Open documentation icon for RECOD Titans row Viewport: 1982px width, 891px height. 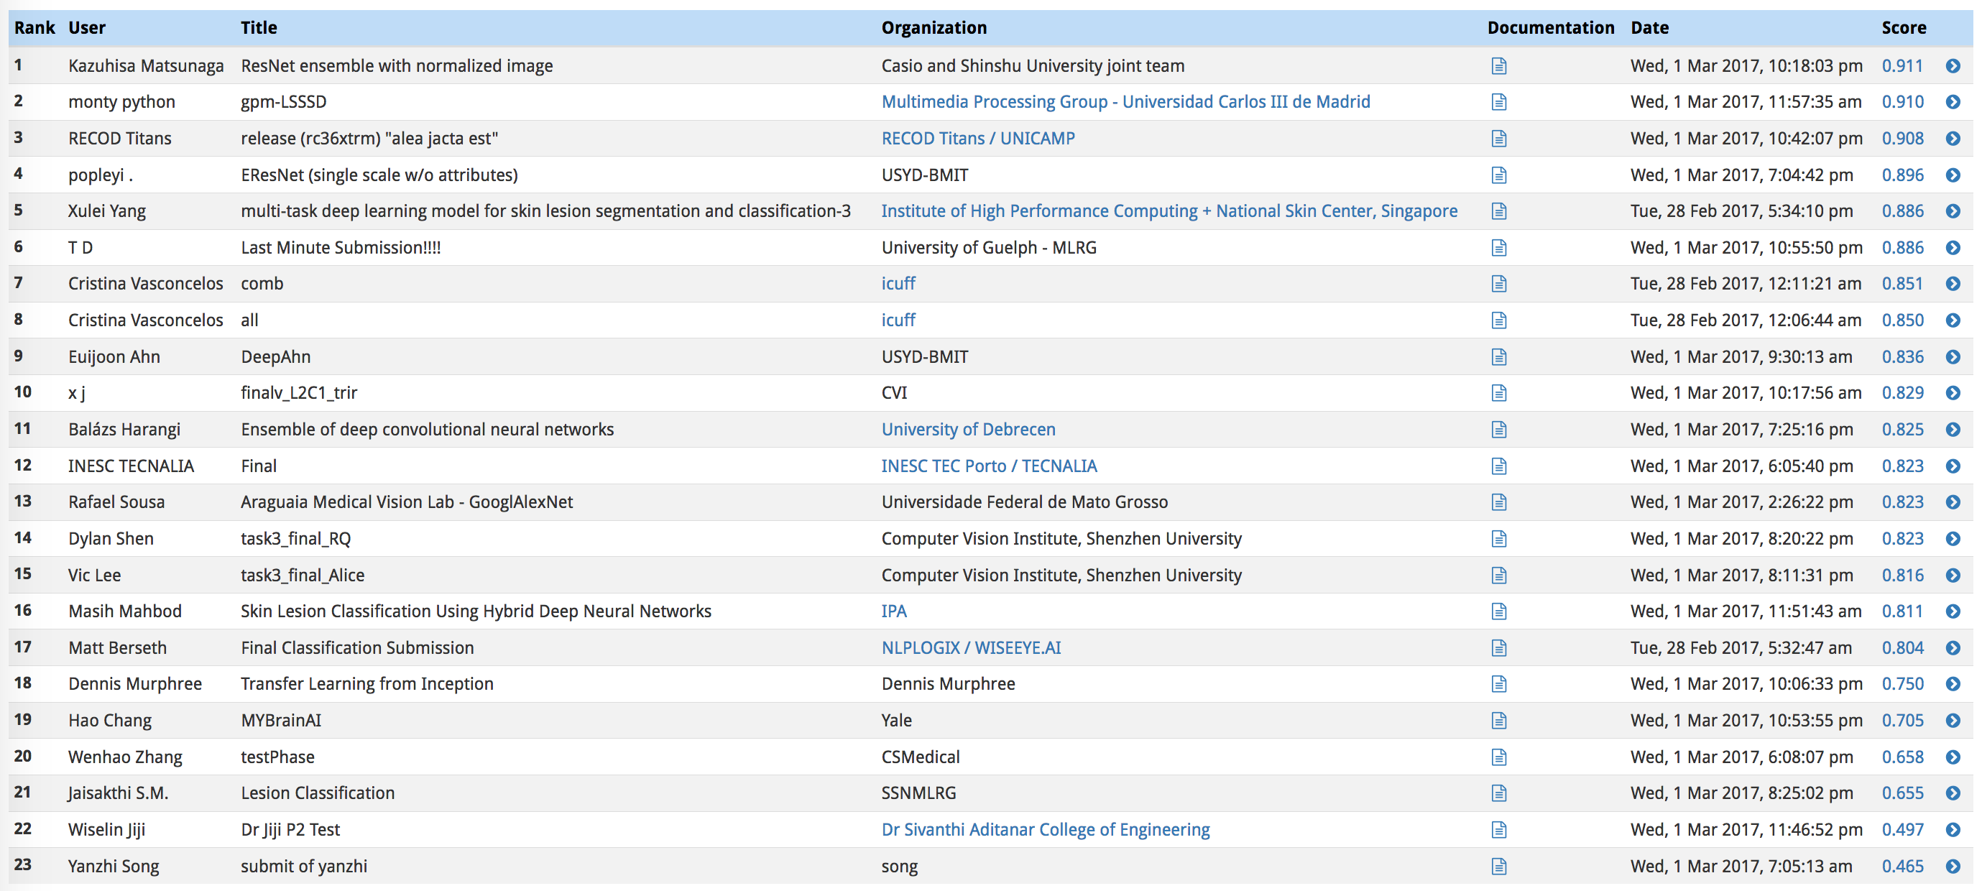1498,139
